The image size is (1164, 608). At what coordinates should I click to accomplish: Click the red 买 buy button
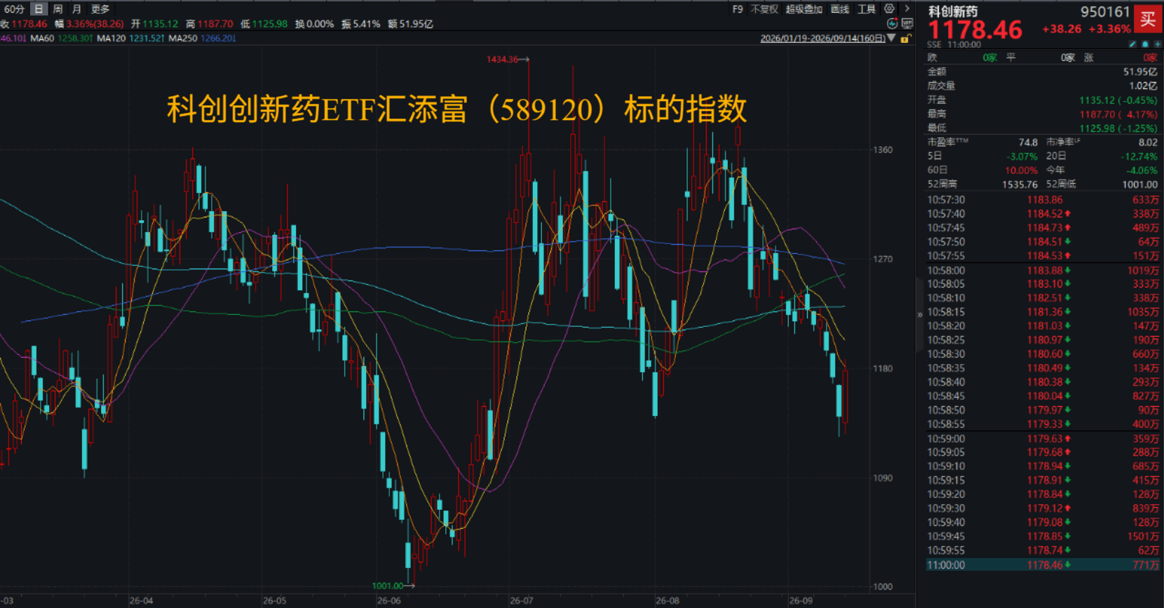[1148, 19]
